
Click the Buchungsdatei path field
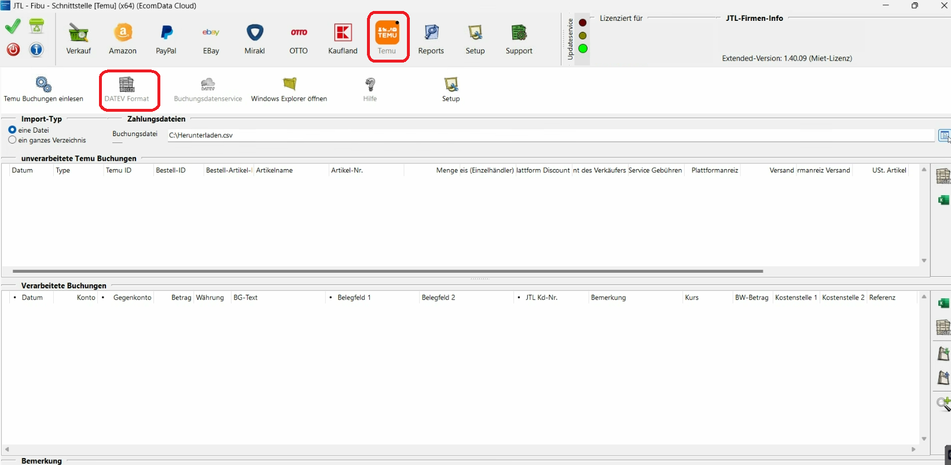click(x=550, y=136)
